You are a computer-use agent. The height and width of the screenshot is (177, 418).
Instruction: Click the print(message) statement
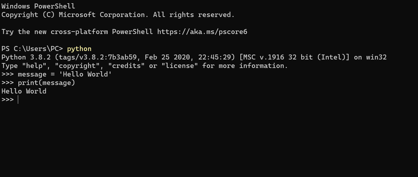[x=47, y=83]
